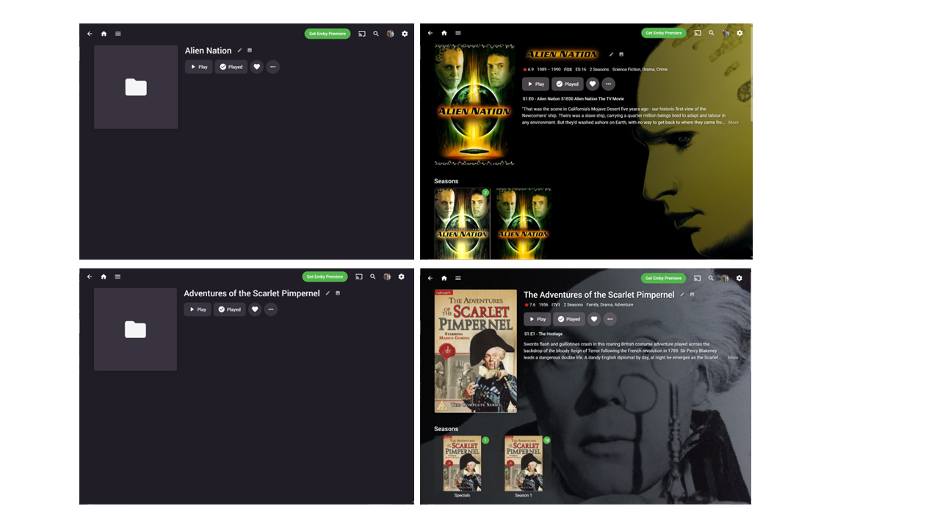Image resolution: width=940 pixels, height=528 pixels.
Task: Open the large Alien Nation poster image
Action: pyautogui.click(x=474, y=106)
